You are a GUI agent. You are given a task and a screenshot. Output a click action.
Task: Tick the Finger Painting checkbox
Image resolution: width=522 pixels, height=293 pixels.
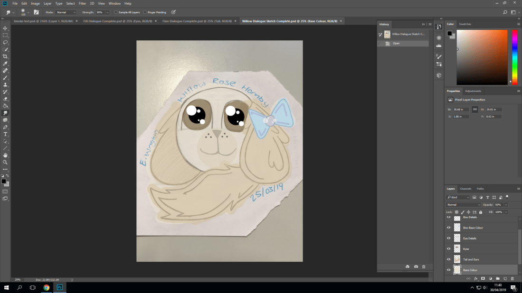145,12
